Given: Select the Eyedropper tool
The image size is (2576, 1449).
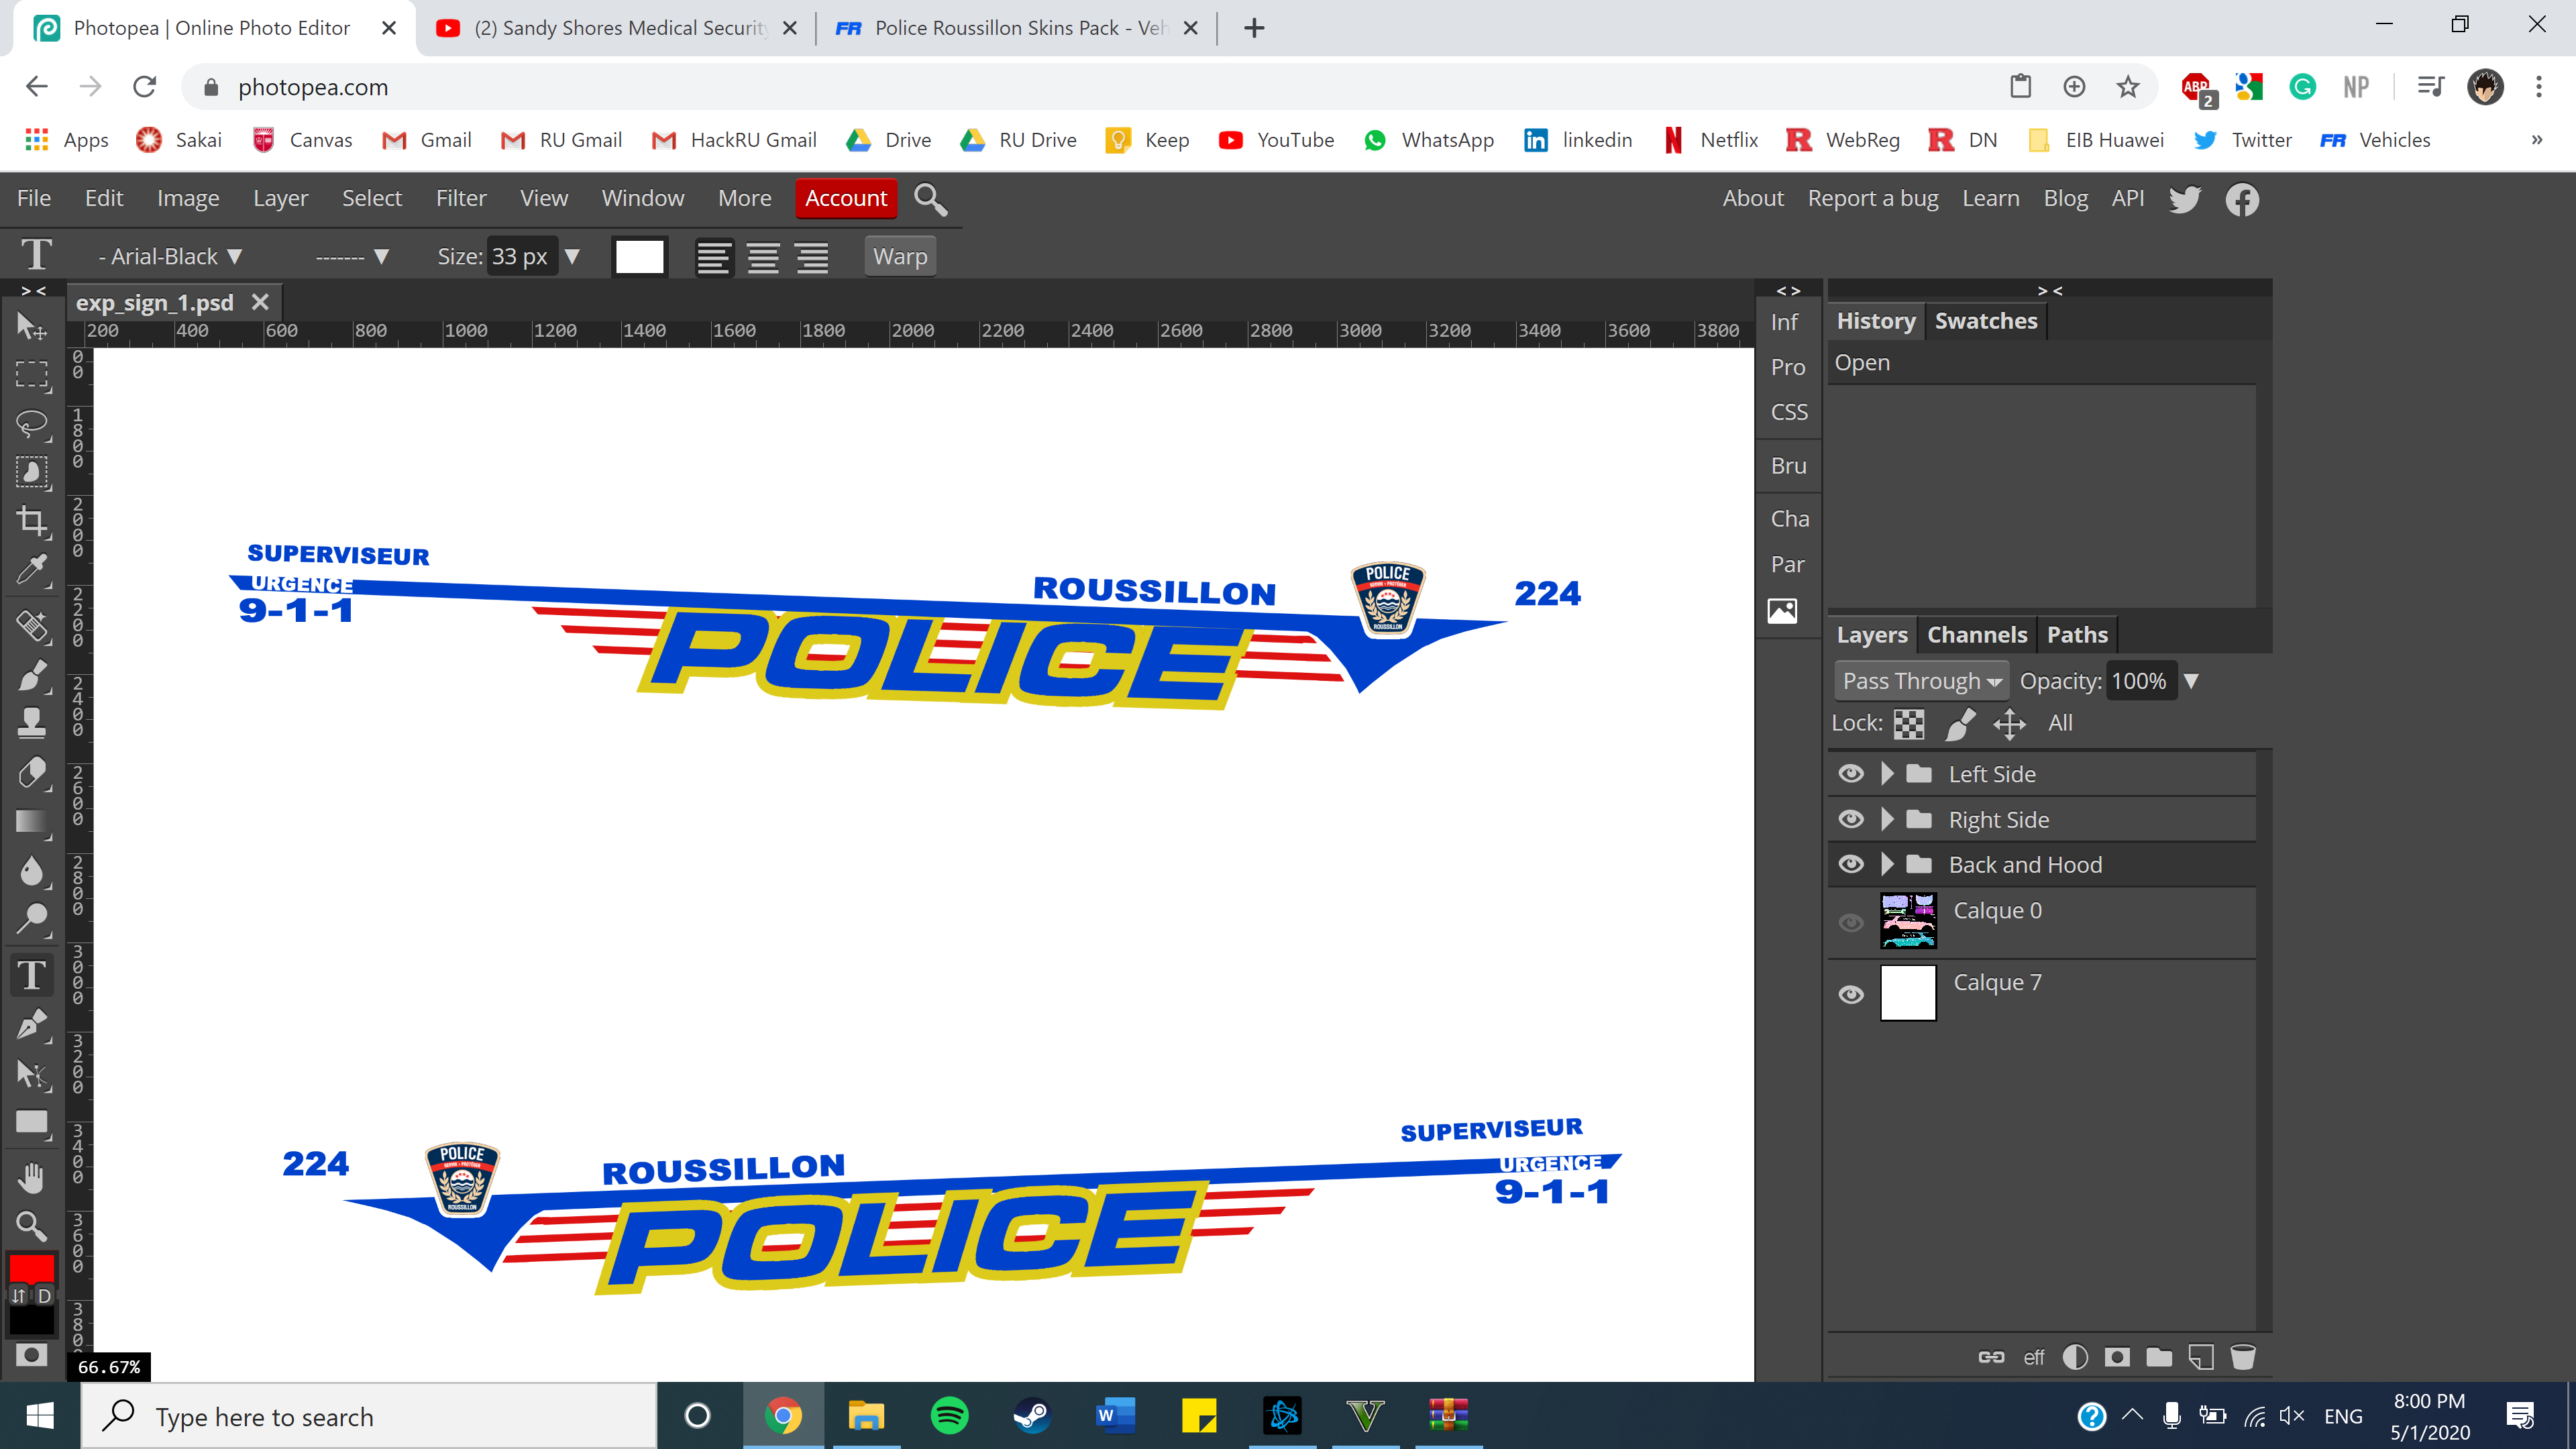Looking at the screenshot, I should point(31,570).
